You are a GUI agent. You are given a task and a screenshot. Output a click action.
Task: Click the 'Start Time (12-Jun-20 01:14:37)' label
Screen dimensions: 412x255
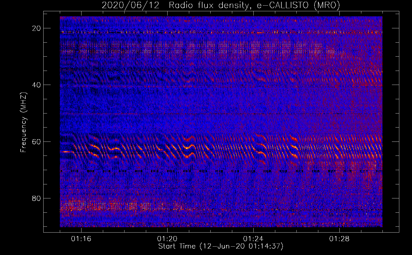click(x=221, y=246)
